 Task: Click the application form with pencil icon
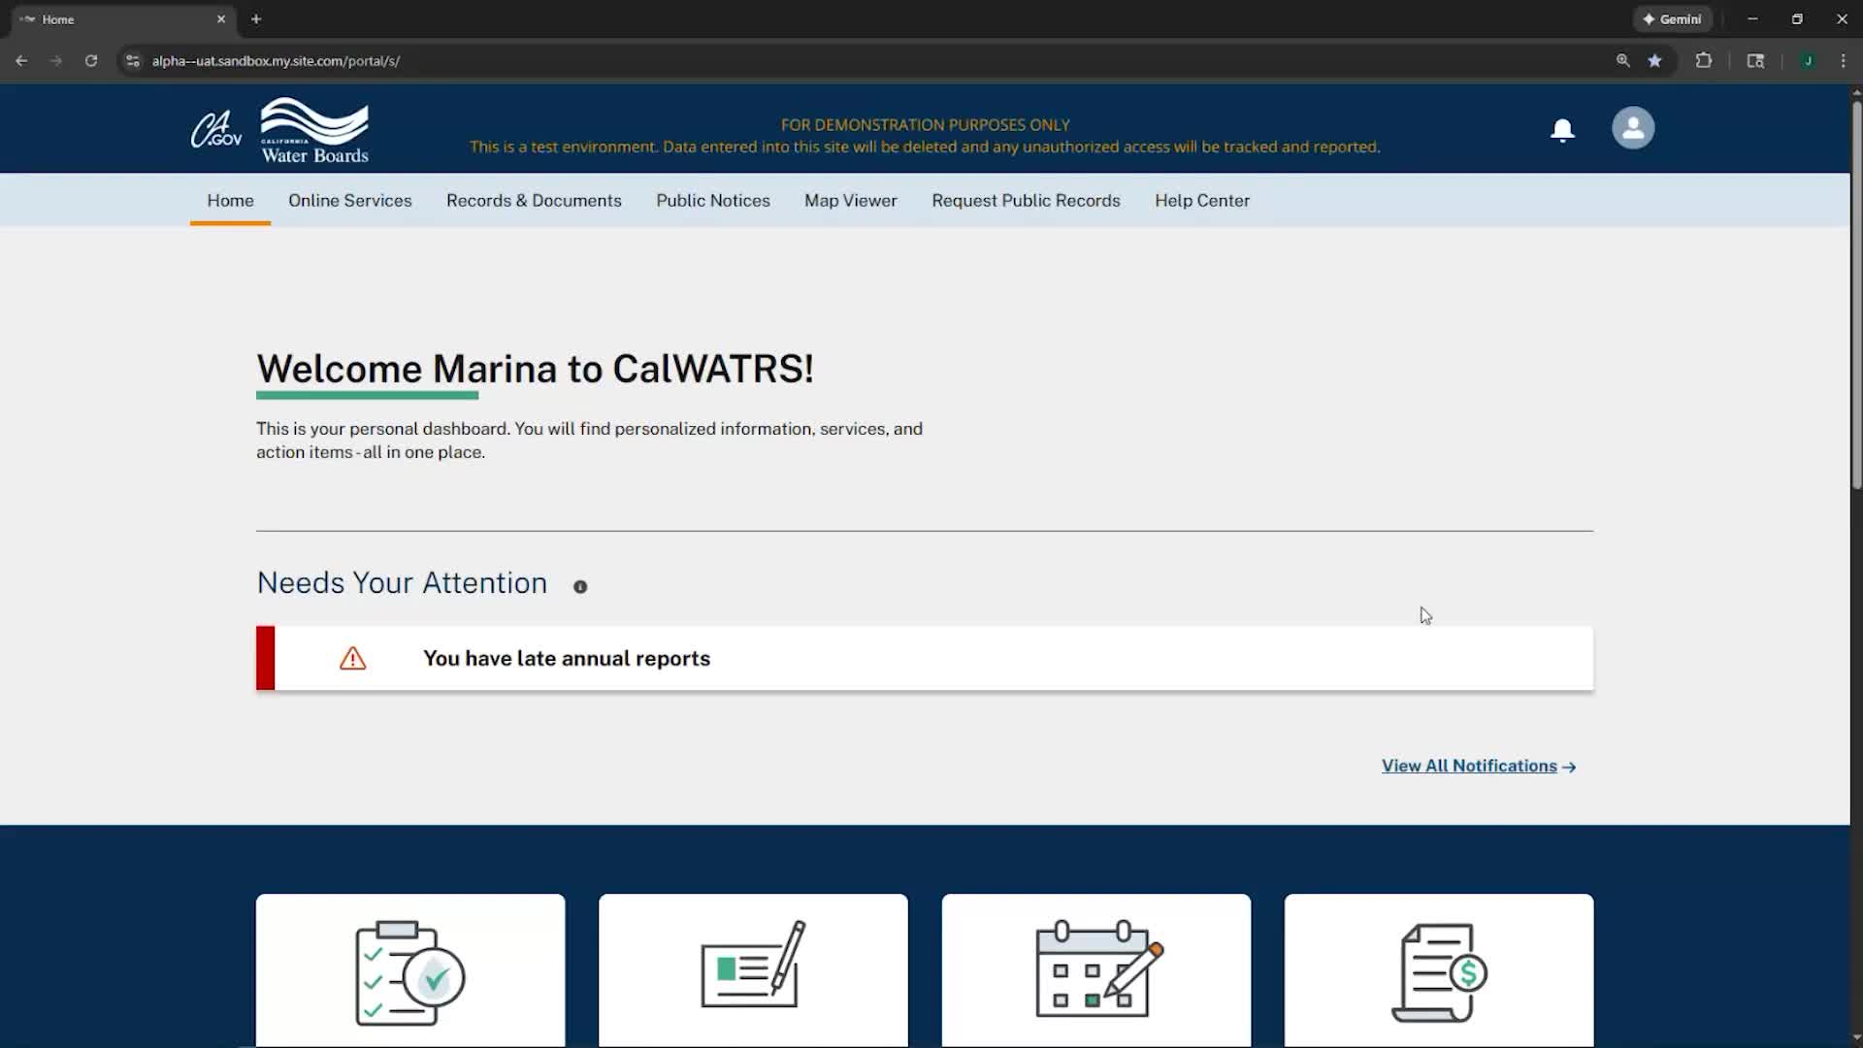click(752, 969)
